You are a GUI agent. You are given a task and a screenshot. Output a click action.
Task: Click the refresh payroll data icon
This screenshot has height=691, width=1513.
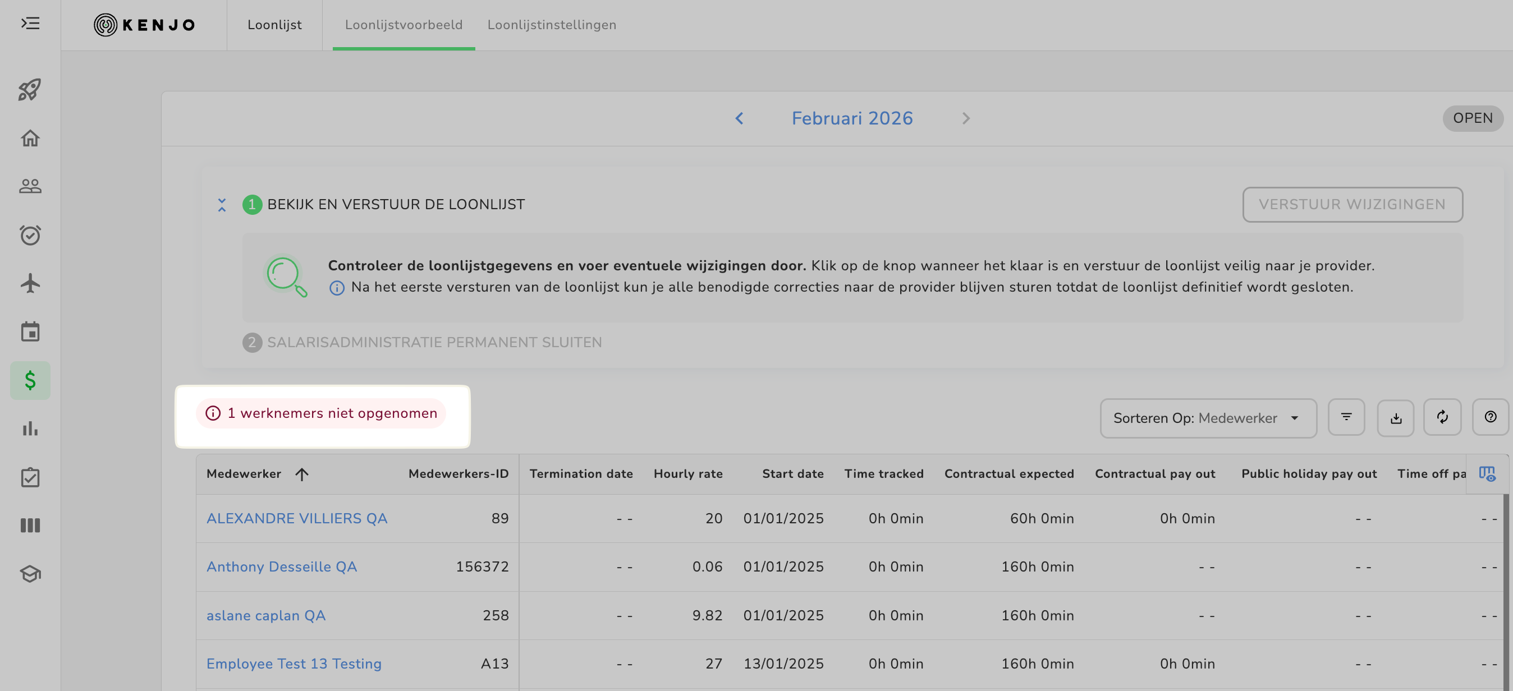pos(1442,417)
